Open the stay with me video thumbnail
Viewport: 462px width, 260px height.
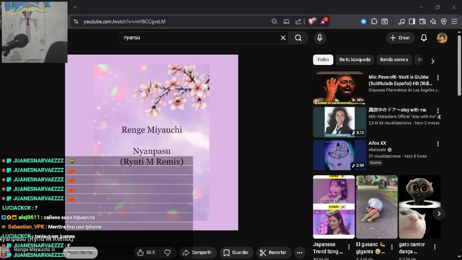[339, 122]
